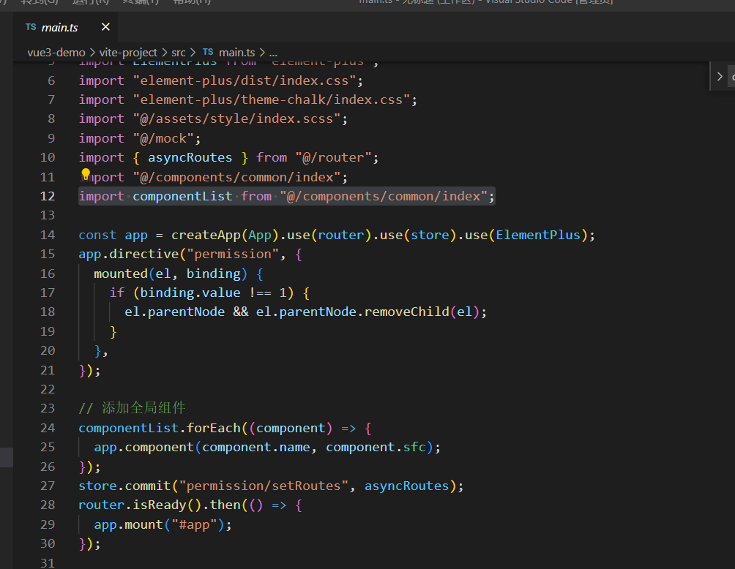Open the vite-project breadcrumb dropdown

[130, 52]
